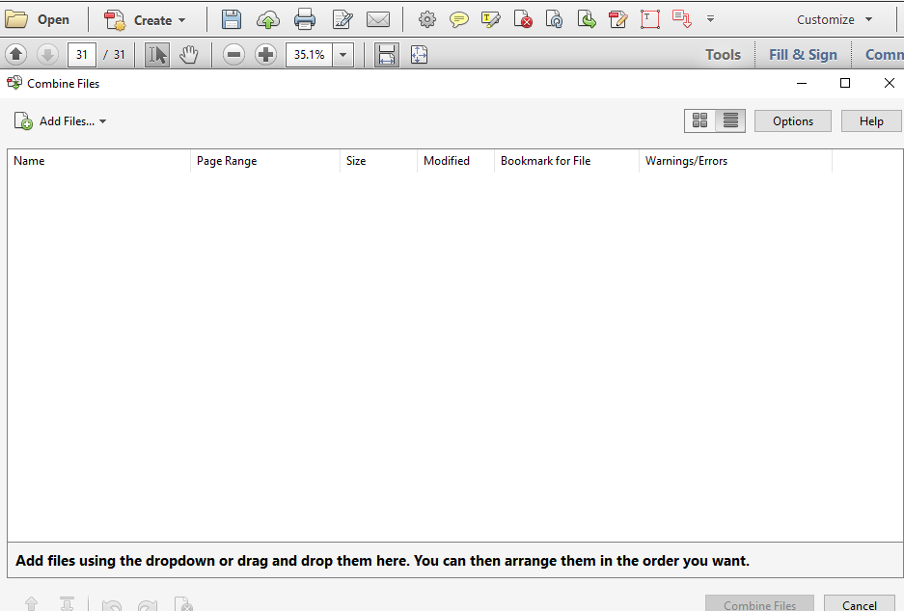This screenshot has width=904, height=611.
Task: Open the Print dialog icon
Action: pos(304,19)
